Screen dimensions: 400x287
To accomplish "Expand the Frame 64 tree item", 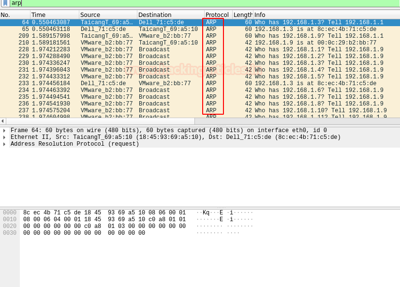I will pos(4,131).
